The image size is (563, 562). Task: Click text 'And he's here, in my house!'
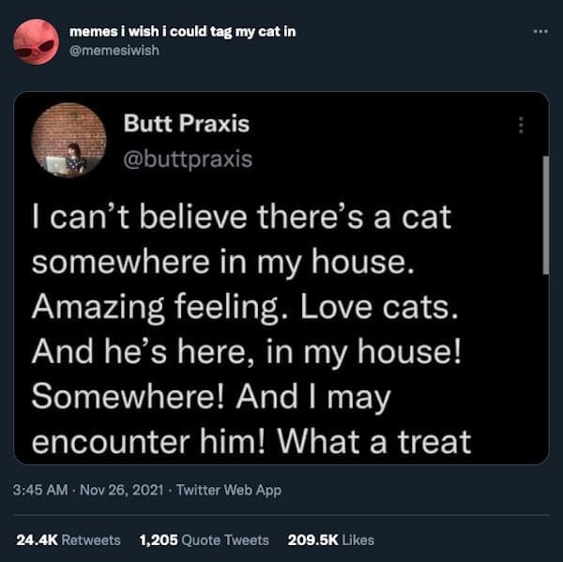246,352
